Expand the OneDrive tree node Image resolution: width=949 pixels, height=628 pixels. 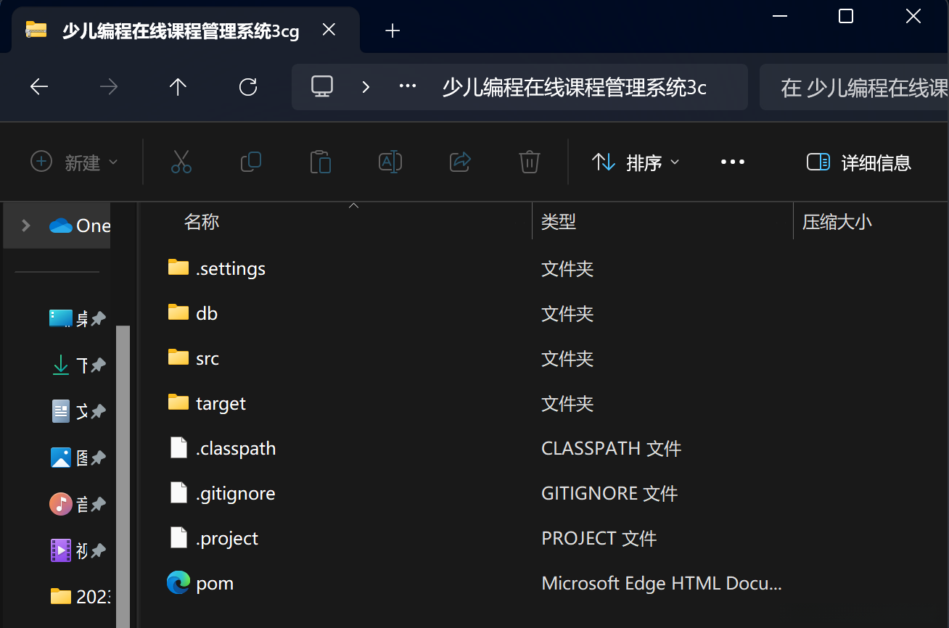[x=26, y=226]
